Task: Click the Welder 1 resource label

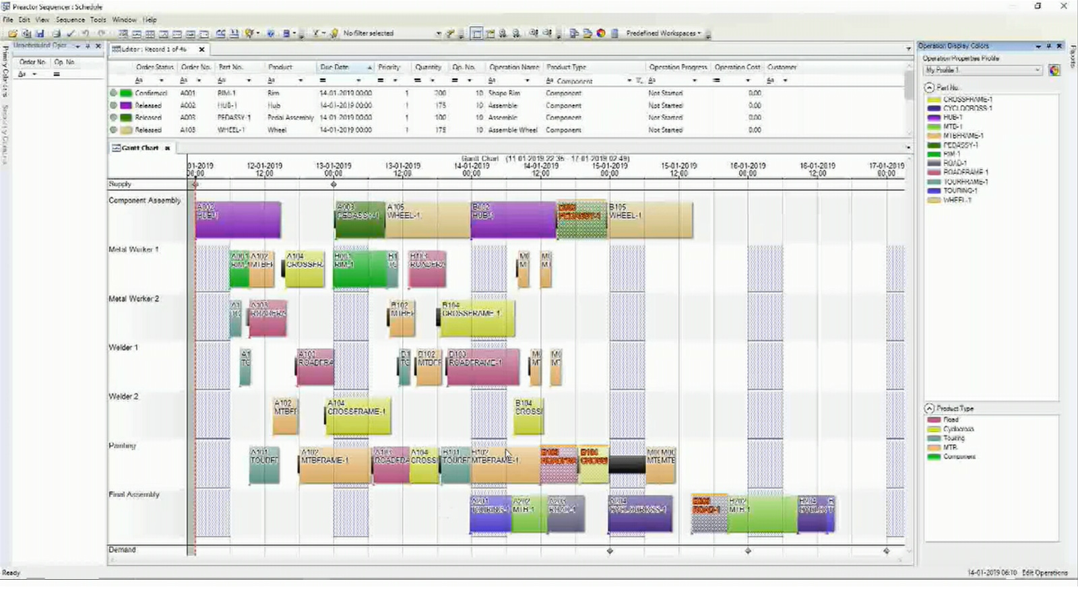Action: click(123, 347)
